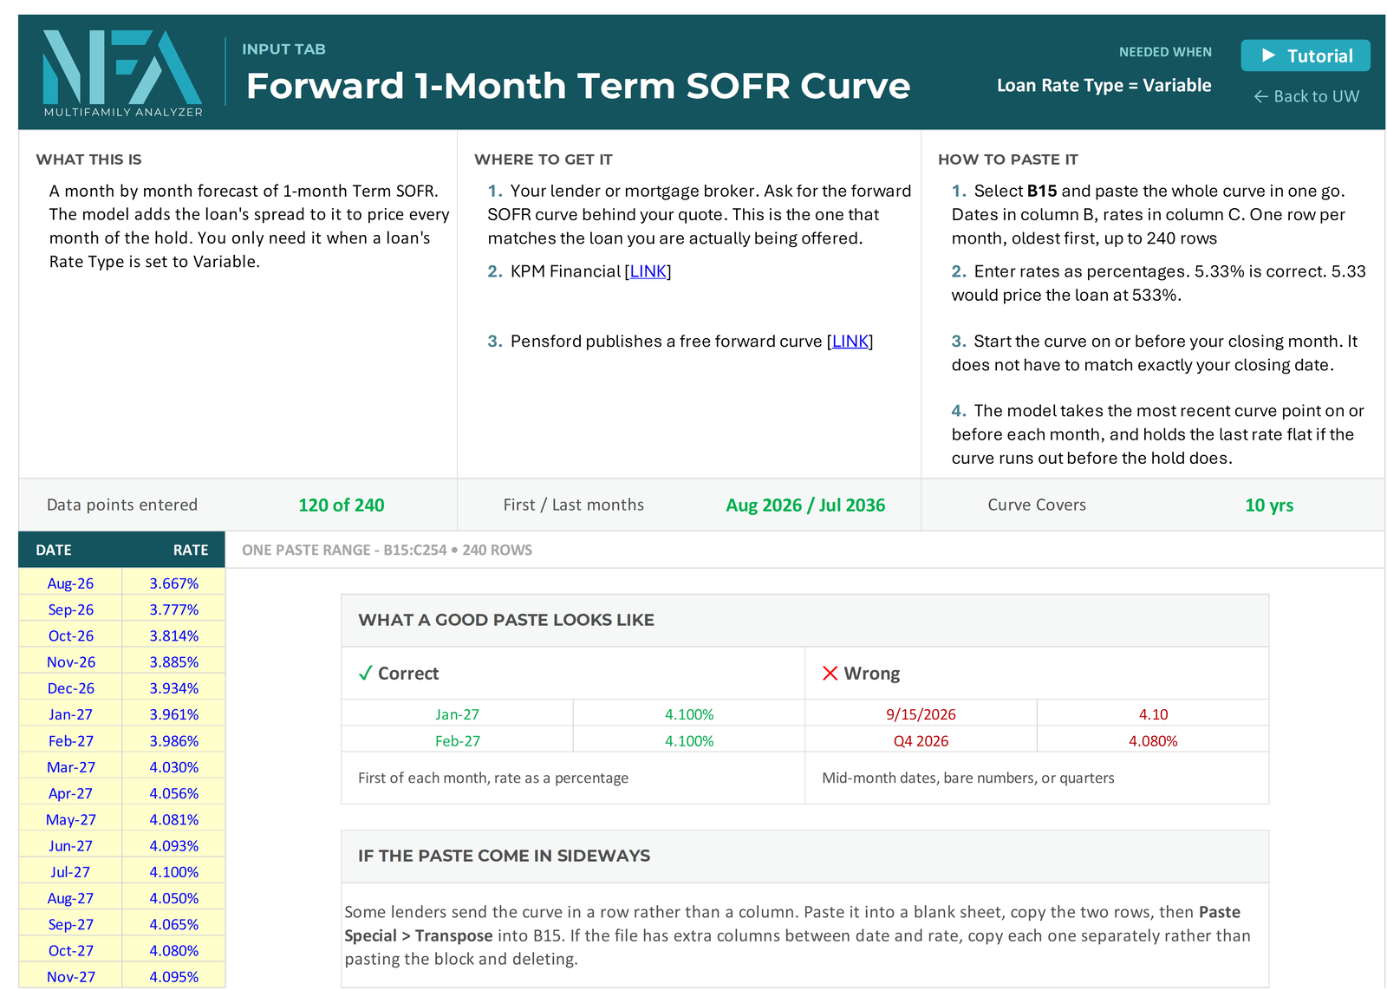Click the 3.885% rate cell
Viewport: 1387px width, 990px height.
pyautogui.click(x=174, y=662)
